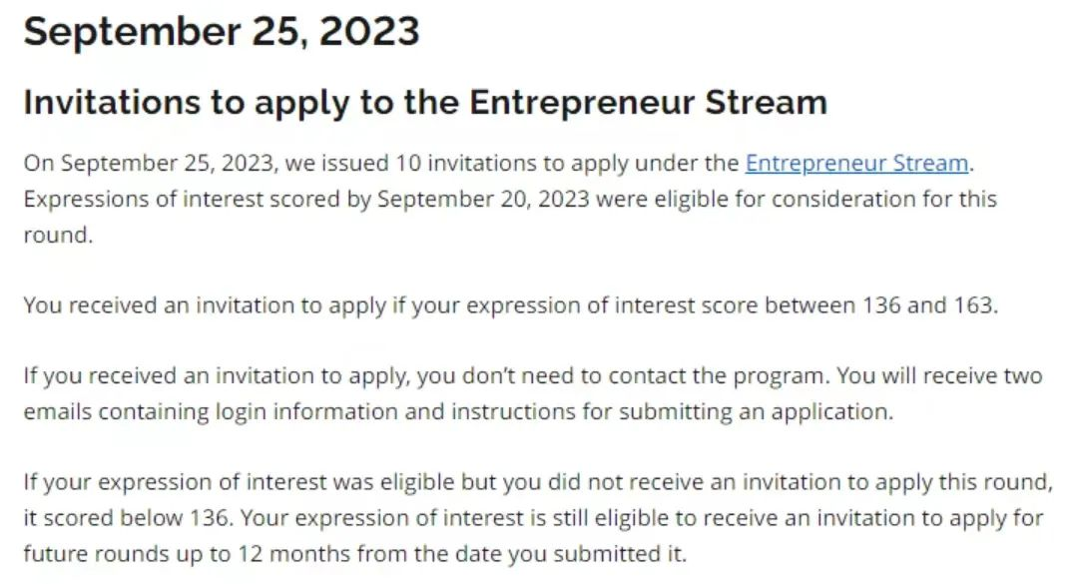Click 'submitting an application' text
Viewport: 1078px width, 584px height.
point(755,411)
